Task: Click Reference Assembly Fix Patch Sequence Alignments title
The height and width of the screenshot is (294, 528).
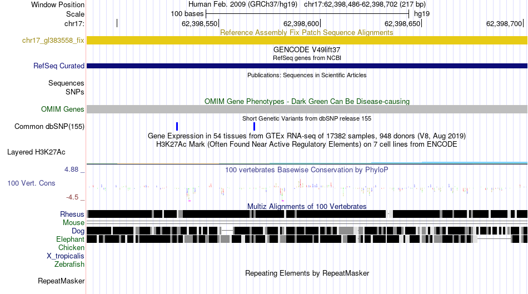Action: (306, 33)
